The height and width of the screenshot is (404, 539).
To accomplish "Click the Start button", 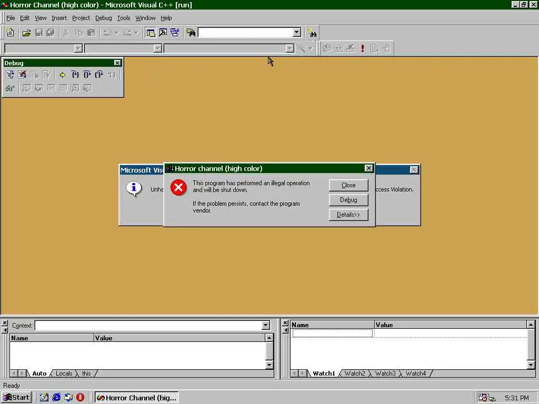I will (x=16, y=398).
